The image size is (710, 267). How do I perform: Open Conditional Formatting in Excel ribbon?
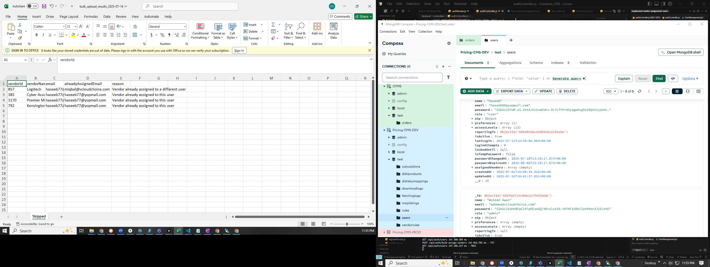(x=200, y=31)
